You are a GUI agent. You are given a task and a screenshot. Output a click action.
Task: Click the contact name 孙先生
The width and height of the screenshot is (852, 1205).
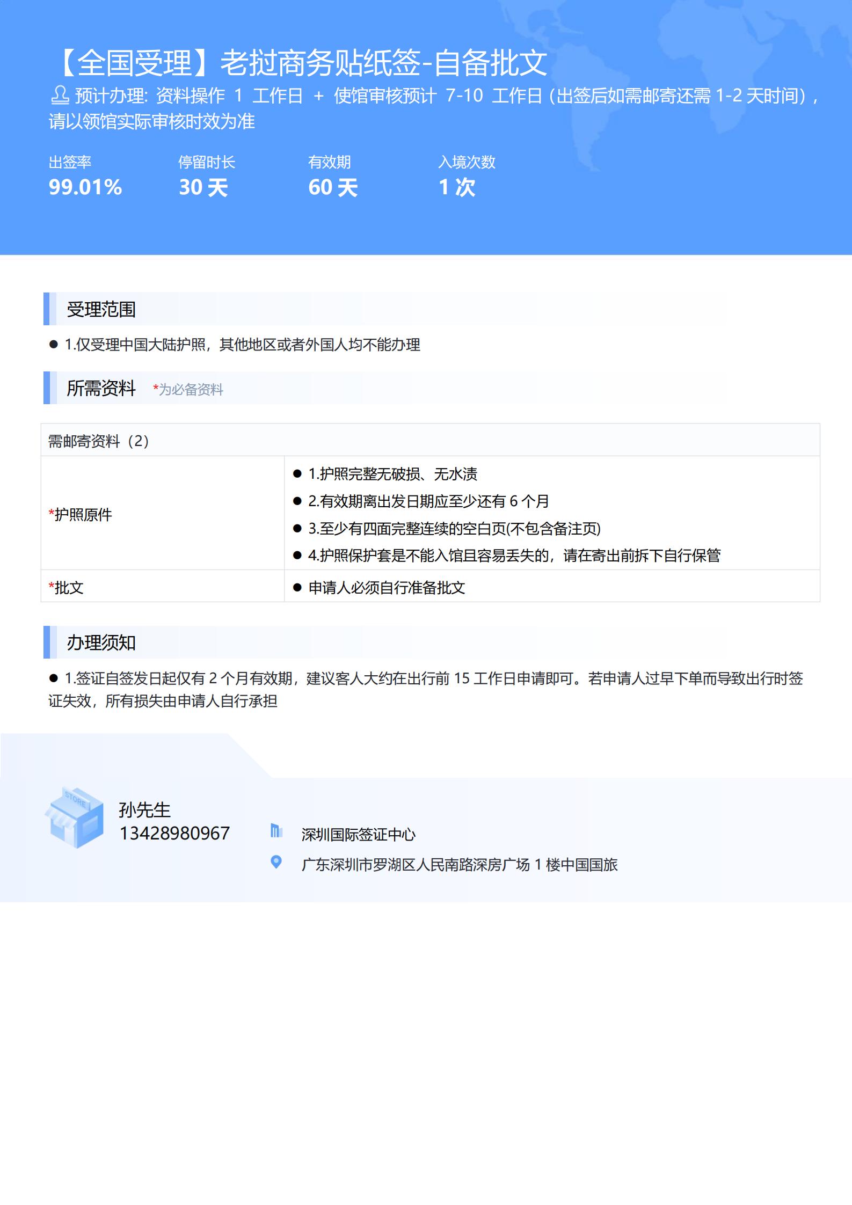(x=144, y=809)
